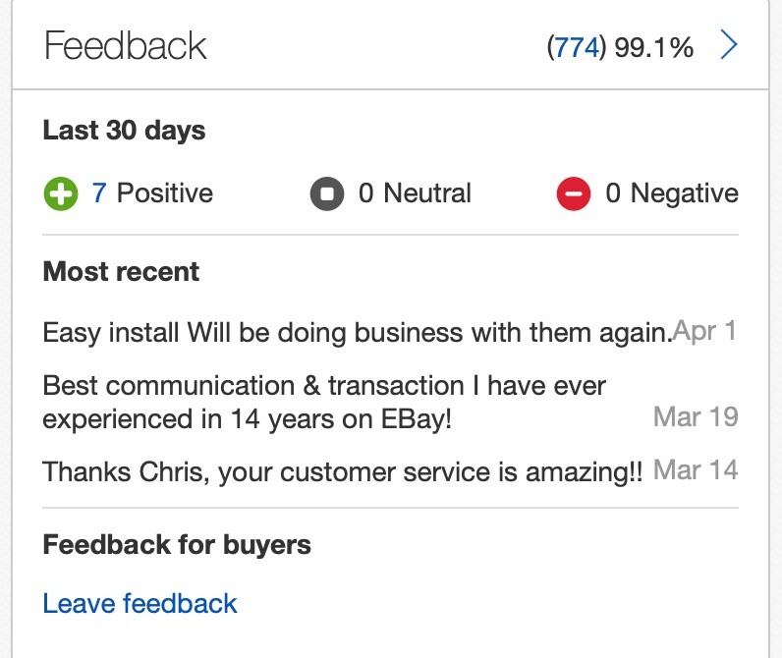
Task: Click the gray neutral feedback icon
Action: pos(327,193)
